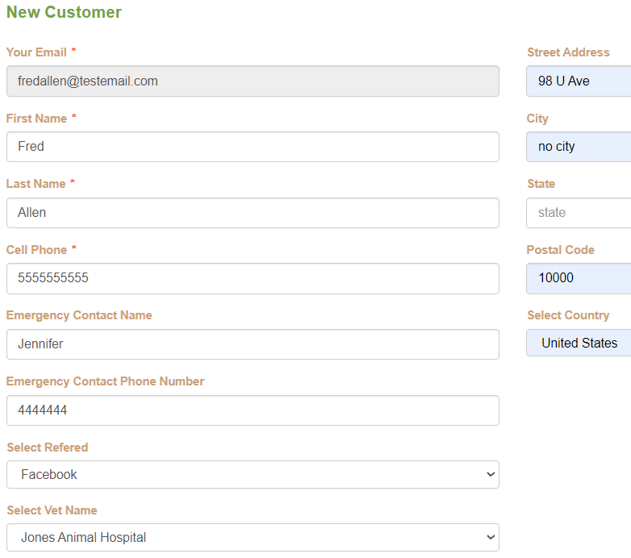Select the Cell Phone input with 5555555555

tap(253, 279)
